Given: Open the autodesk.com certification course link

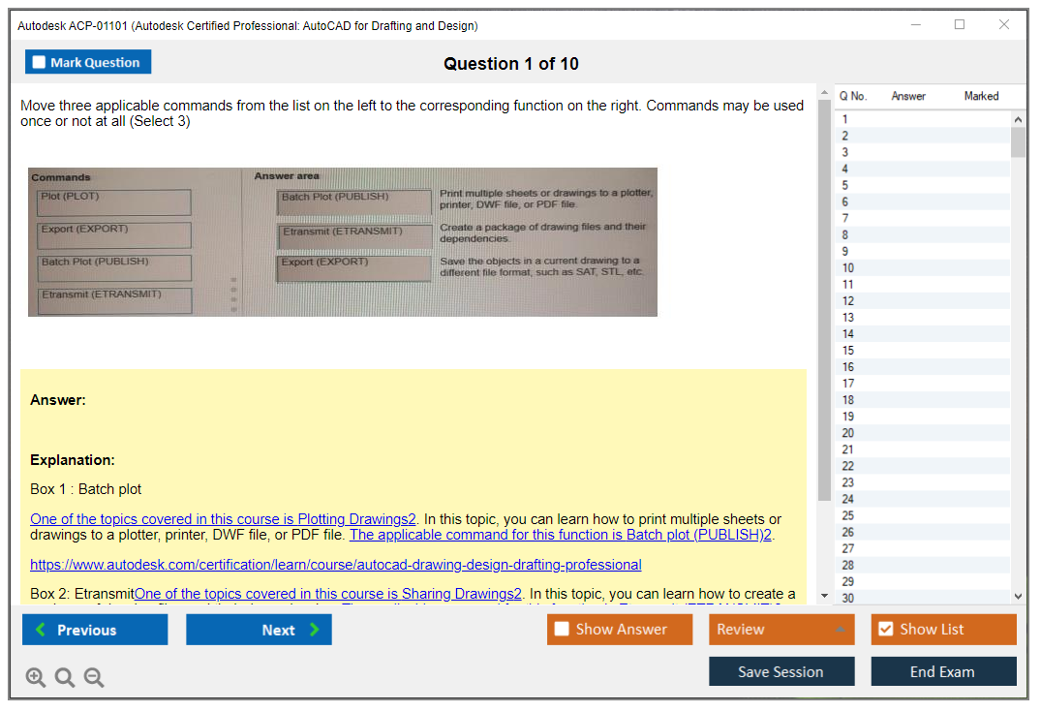Looking at the screenshot, I should point(335,565).
